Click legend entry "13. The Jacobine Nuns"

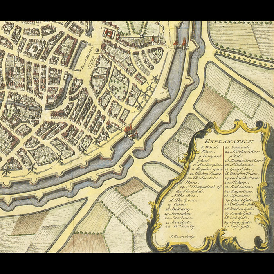[203, 180]
